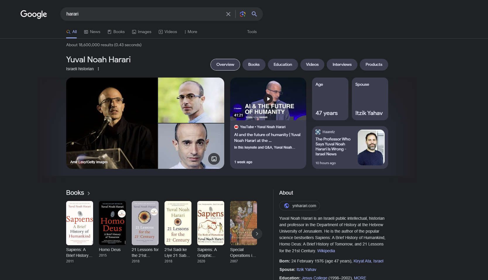
Task: Switch to the News tab
Action: click(92, 32)
